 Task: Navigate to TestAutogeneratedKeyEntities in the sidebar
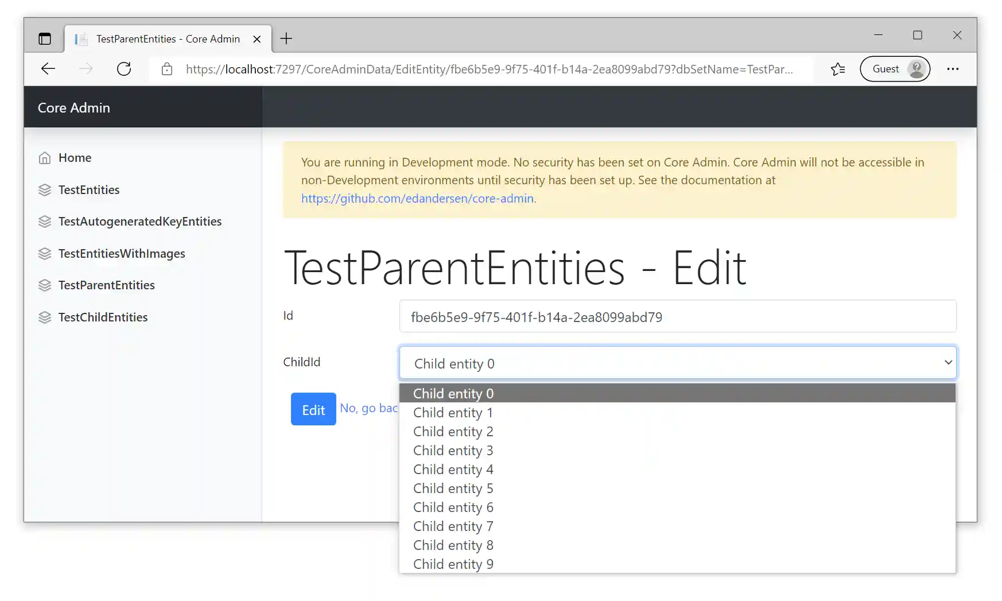click(139, 221)
